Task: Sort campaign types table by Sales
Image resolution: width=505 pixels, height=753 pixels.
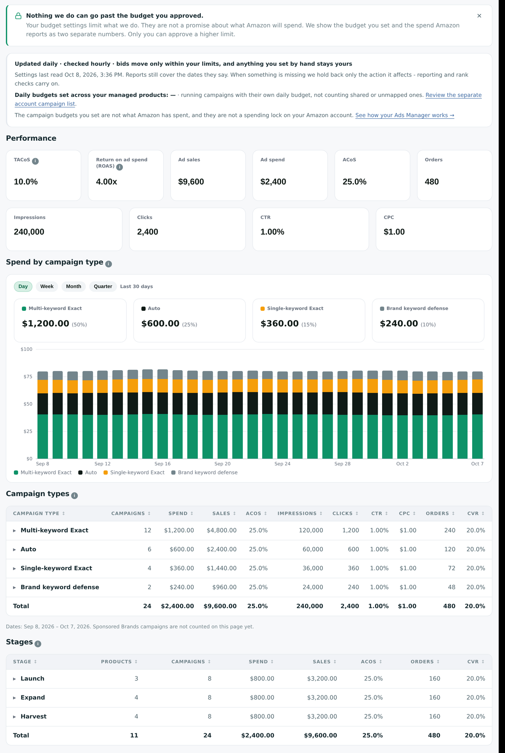Action: click(224, 513)
